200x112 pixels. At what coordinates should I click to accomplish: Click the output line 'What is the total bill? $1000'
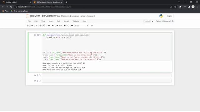click(57, 65)
